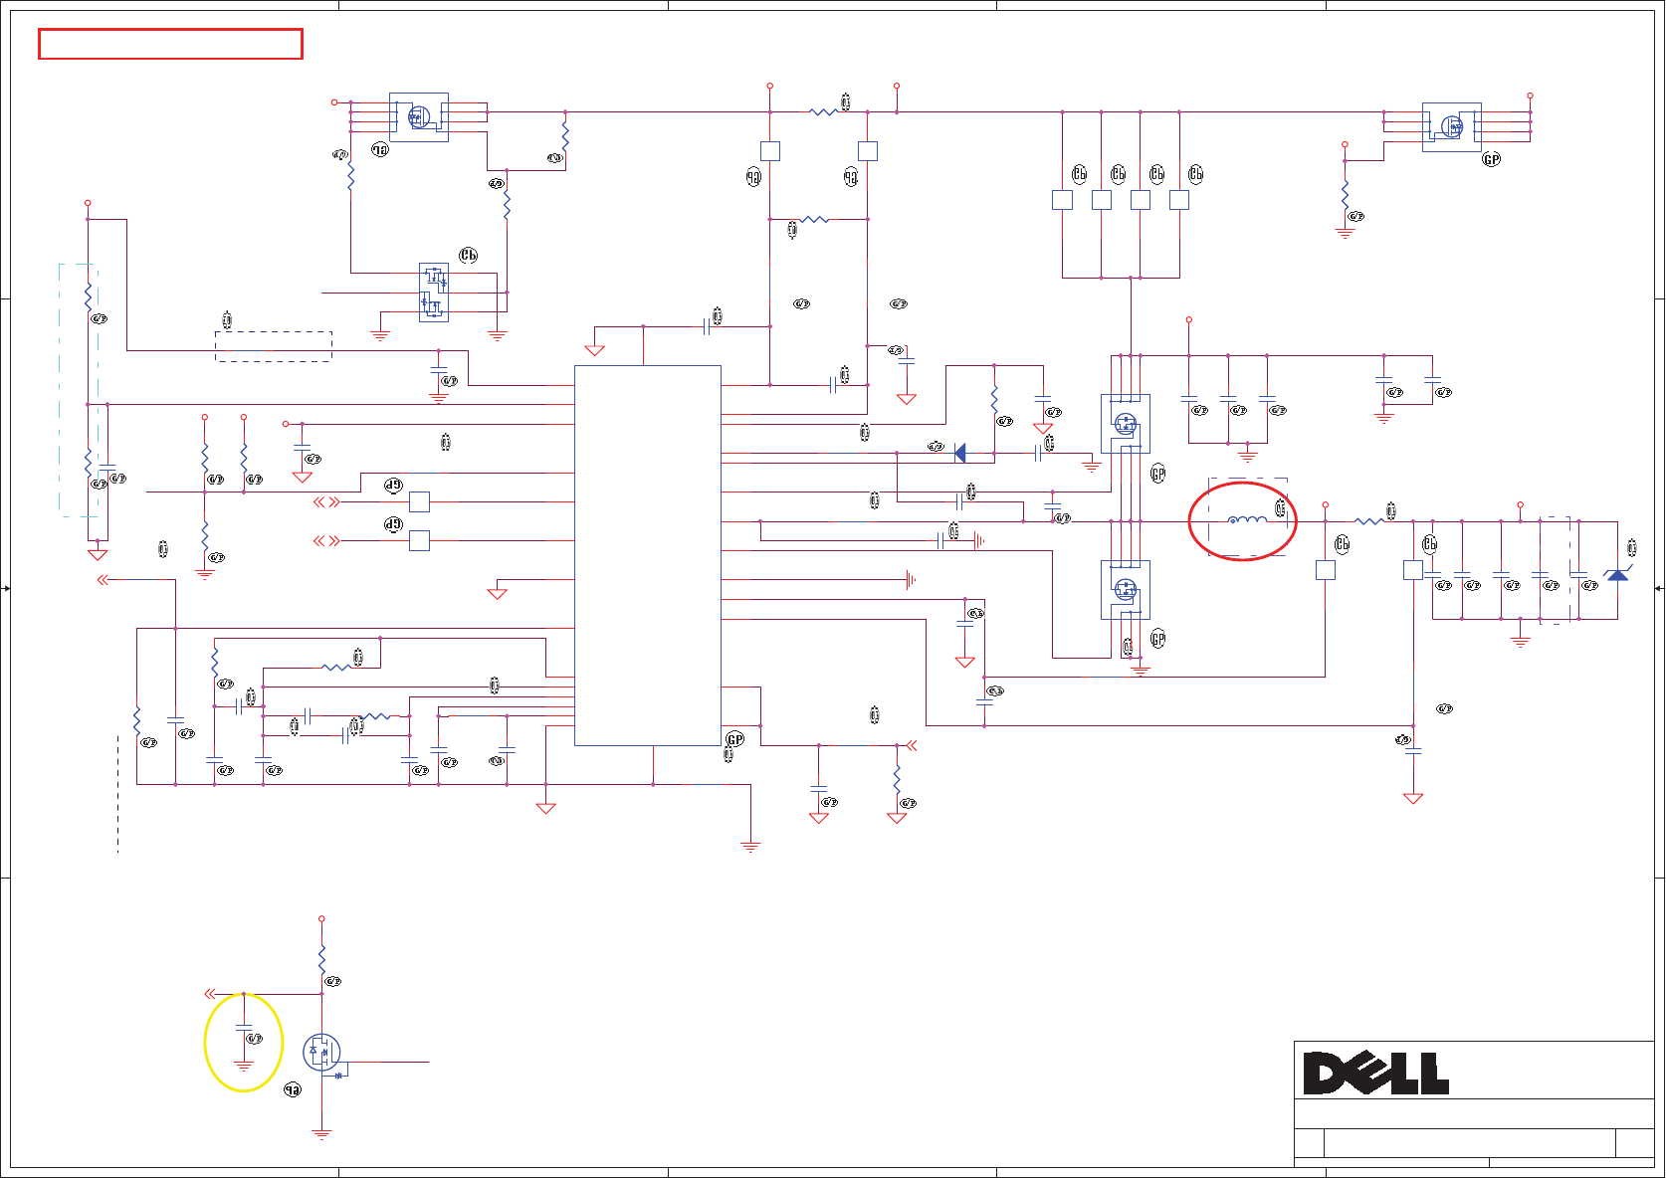Click the lower switching MOSFET below the inductor line
The width and height of the screenshot is (1666, 1178).
[x=1126, y=590]
